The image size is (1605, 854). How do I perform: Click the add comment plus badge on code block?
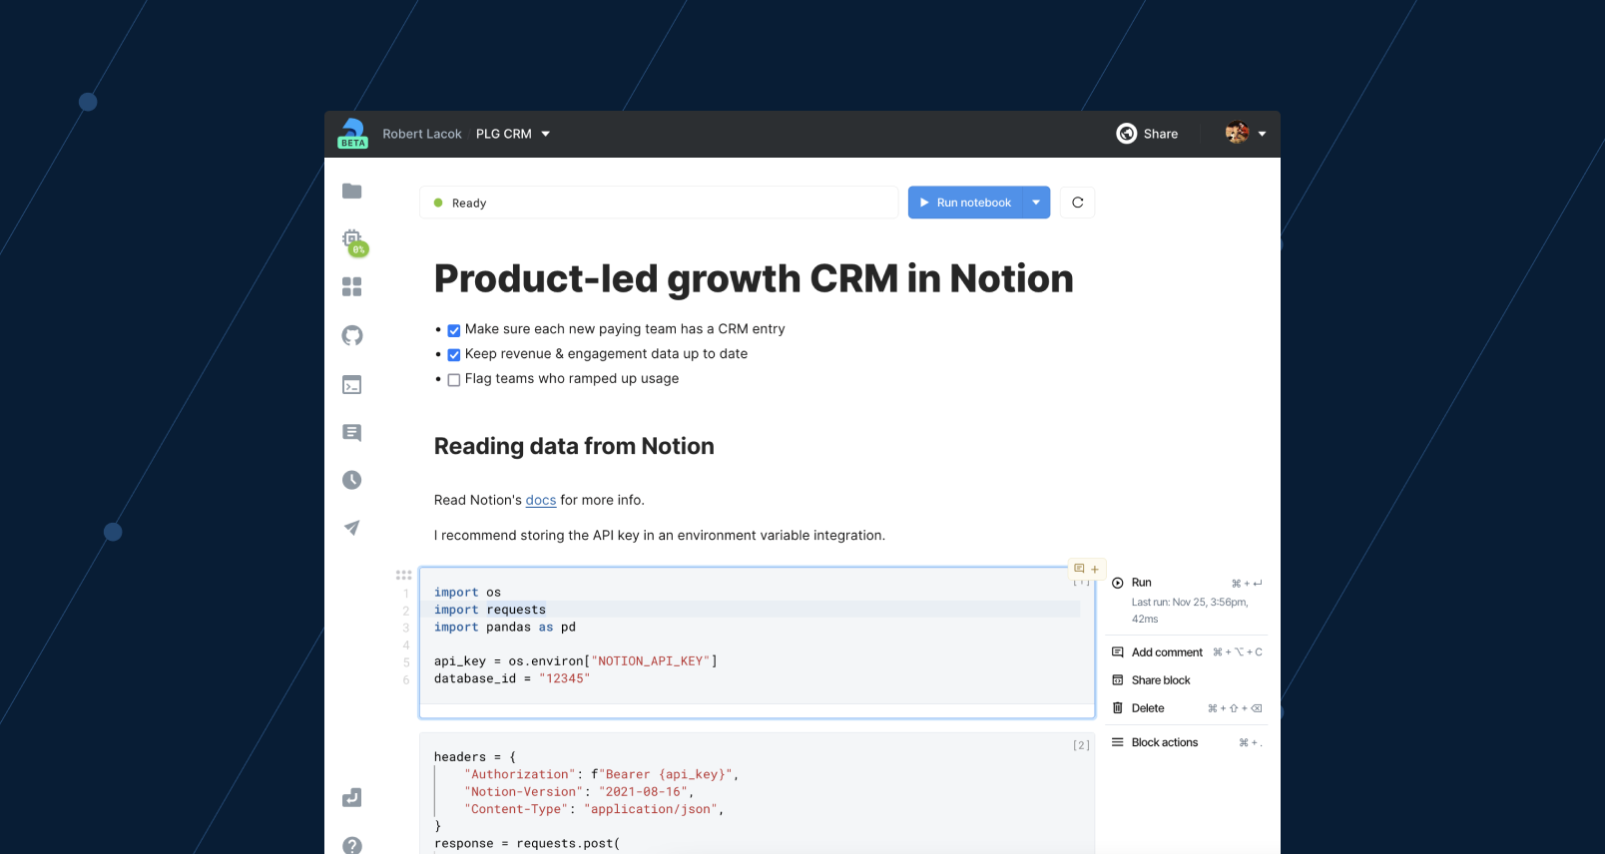pos(1086,569)
